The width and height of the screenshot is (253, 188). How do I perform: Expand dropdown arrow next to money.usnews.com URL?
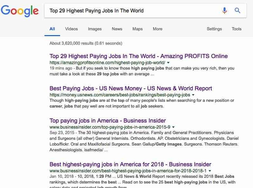[193, 95]
